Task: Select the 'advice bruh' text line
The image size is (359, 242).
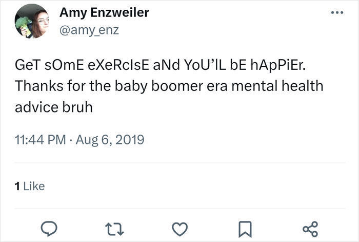Action: (x=54, y=107)
